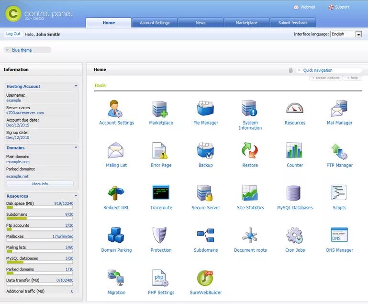The width and height of the screenshot is (368, 304).
Task: Open the MySQL Databases icon
Action: click(x=293, y=193)
